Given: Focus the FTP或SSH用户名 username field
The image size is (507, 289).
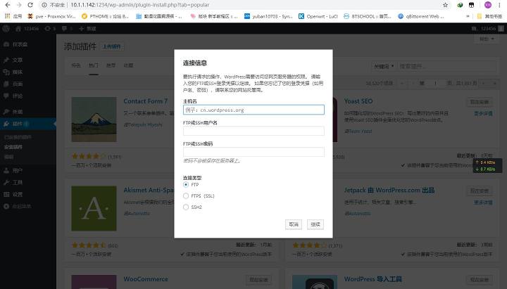Looking at the screenshot, I should click(x=254, y=131).
